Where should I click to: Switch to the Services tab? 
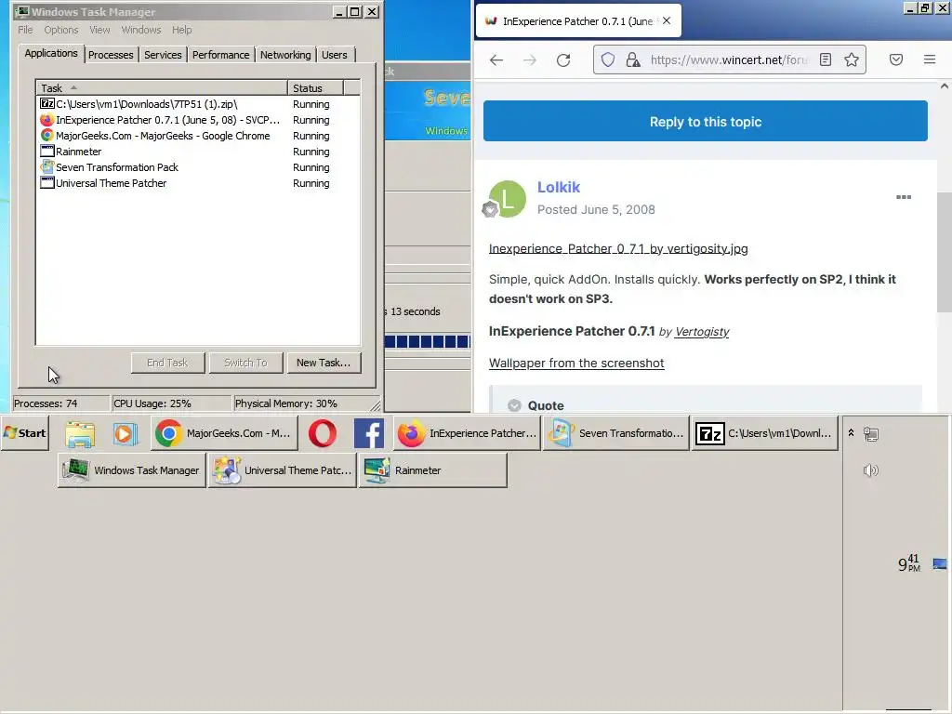[x=163, y=55]
